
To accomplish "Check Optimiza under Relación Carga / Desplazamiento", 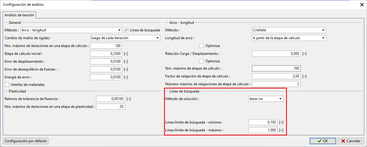I will [x=201, y=61].
